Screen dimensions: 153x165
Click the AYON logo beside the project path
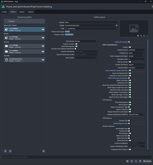pos(3,7)
